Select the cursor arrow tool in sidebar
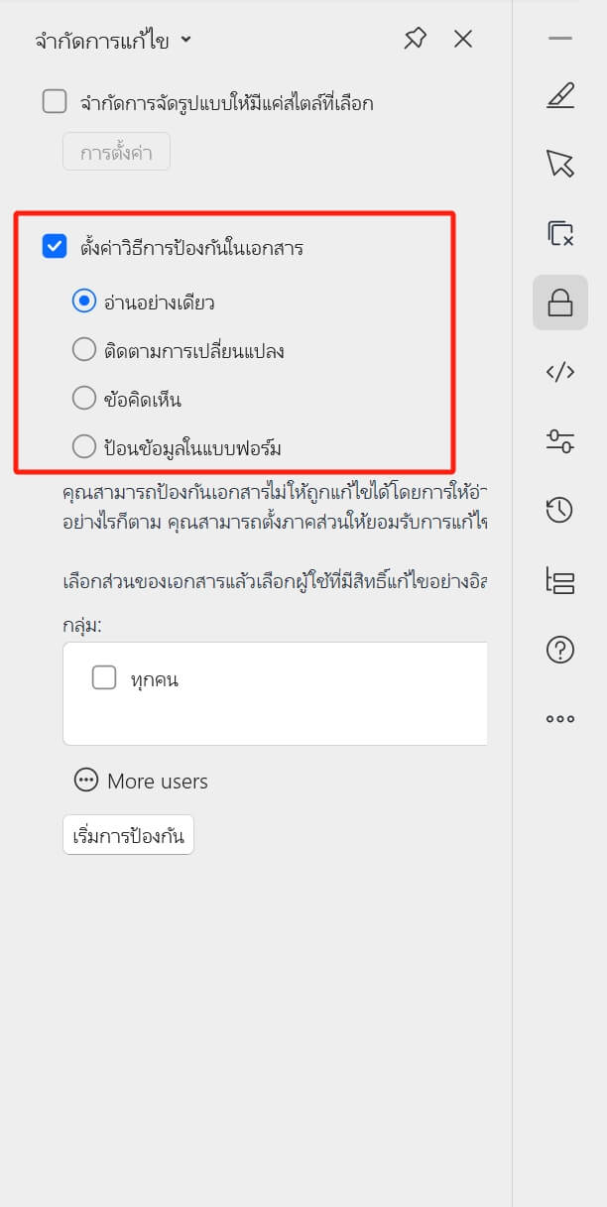The image size is (607, 1207). pyautogui.click(x=560, y=164)
